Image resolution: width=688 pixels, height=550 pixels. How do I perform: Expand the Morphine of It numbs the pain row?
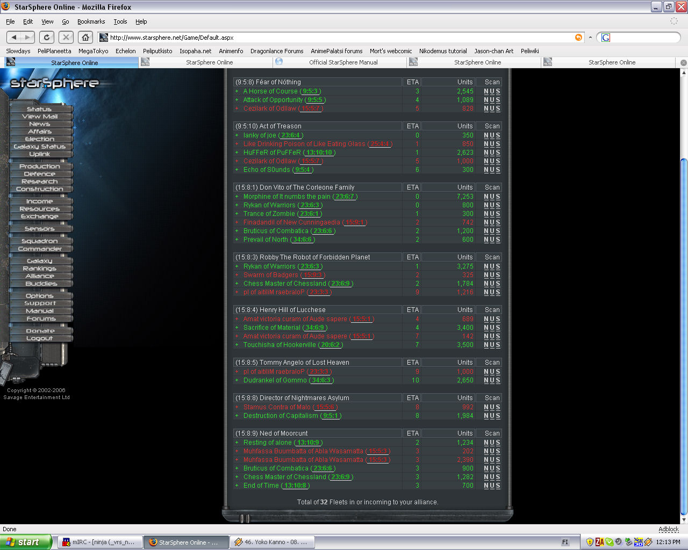pos(236,197)
